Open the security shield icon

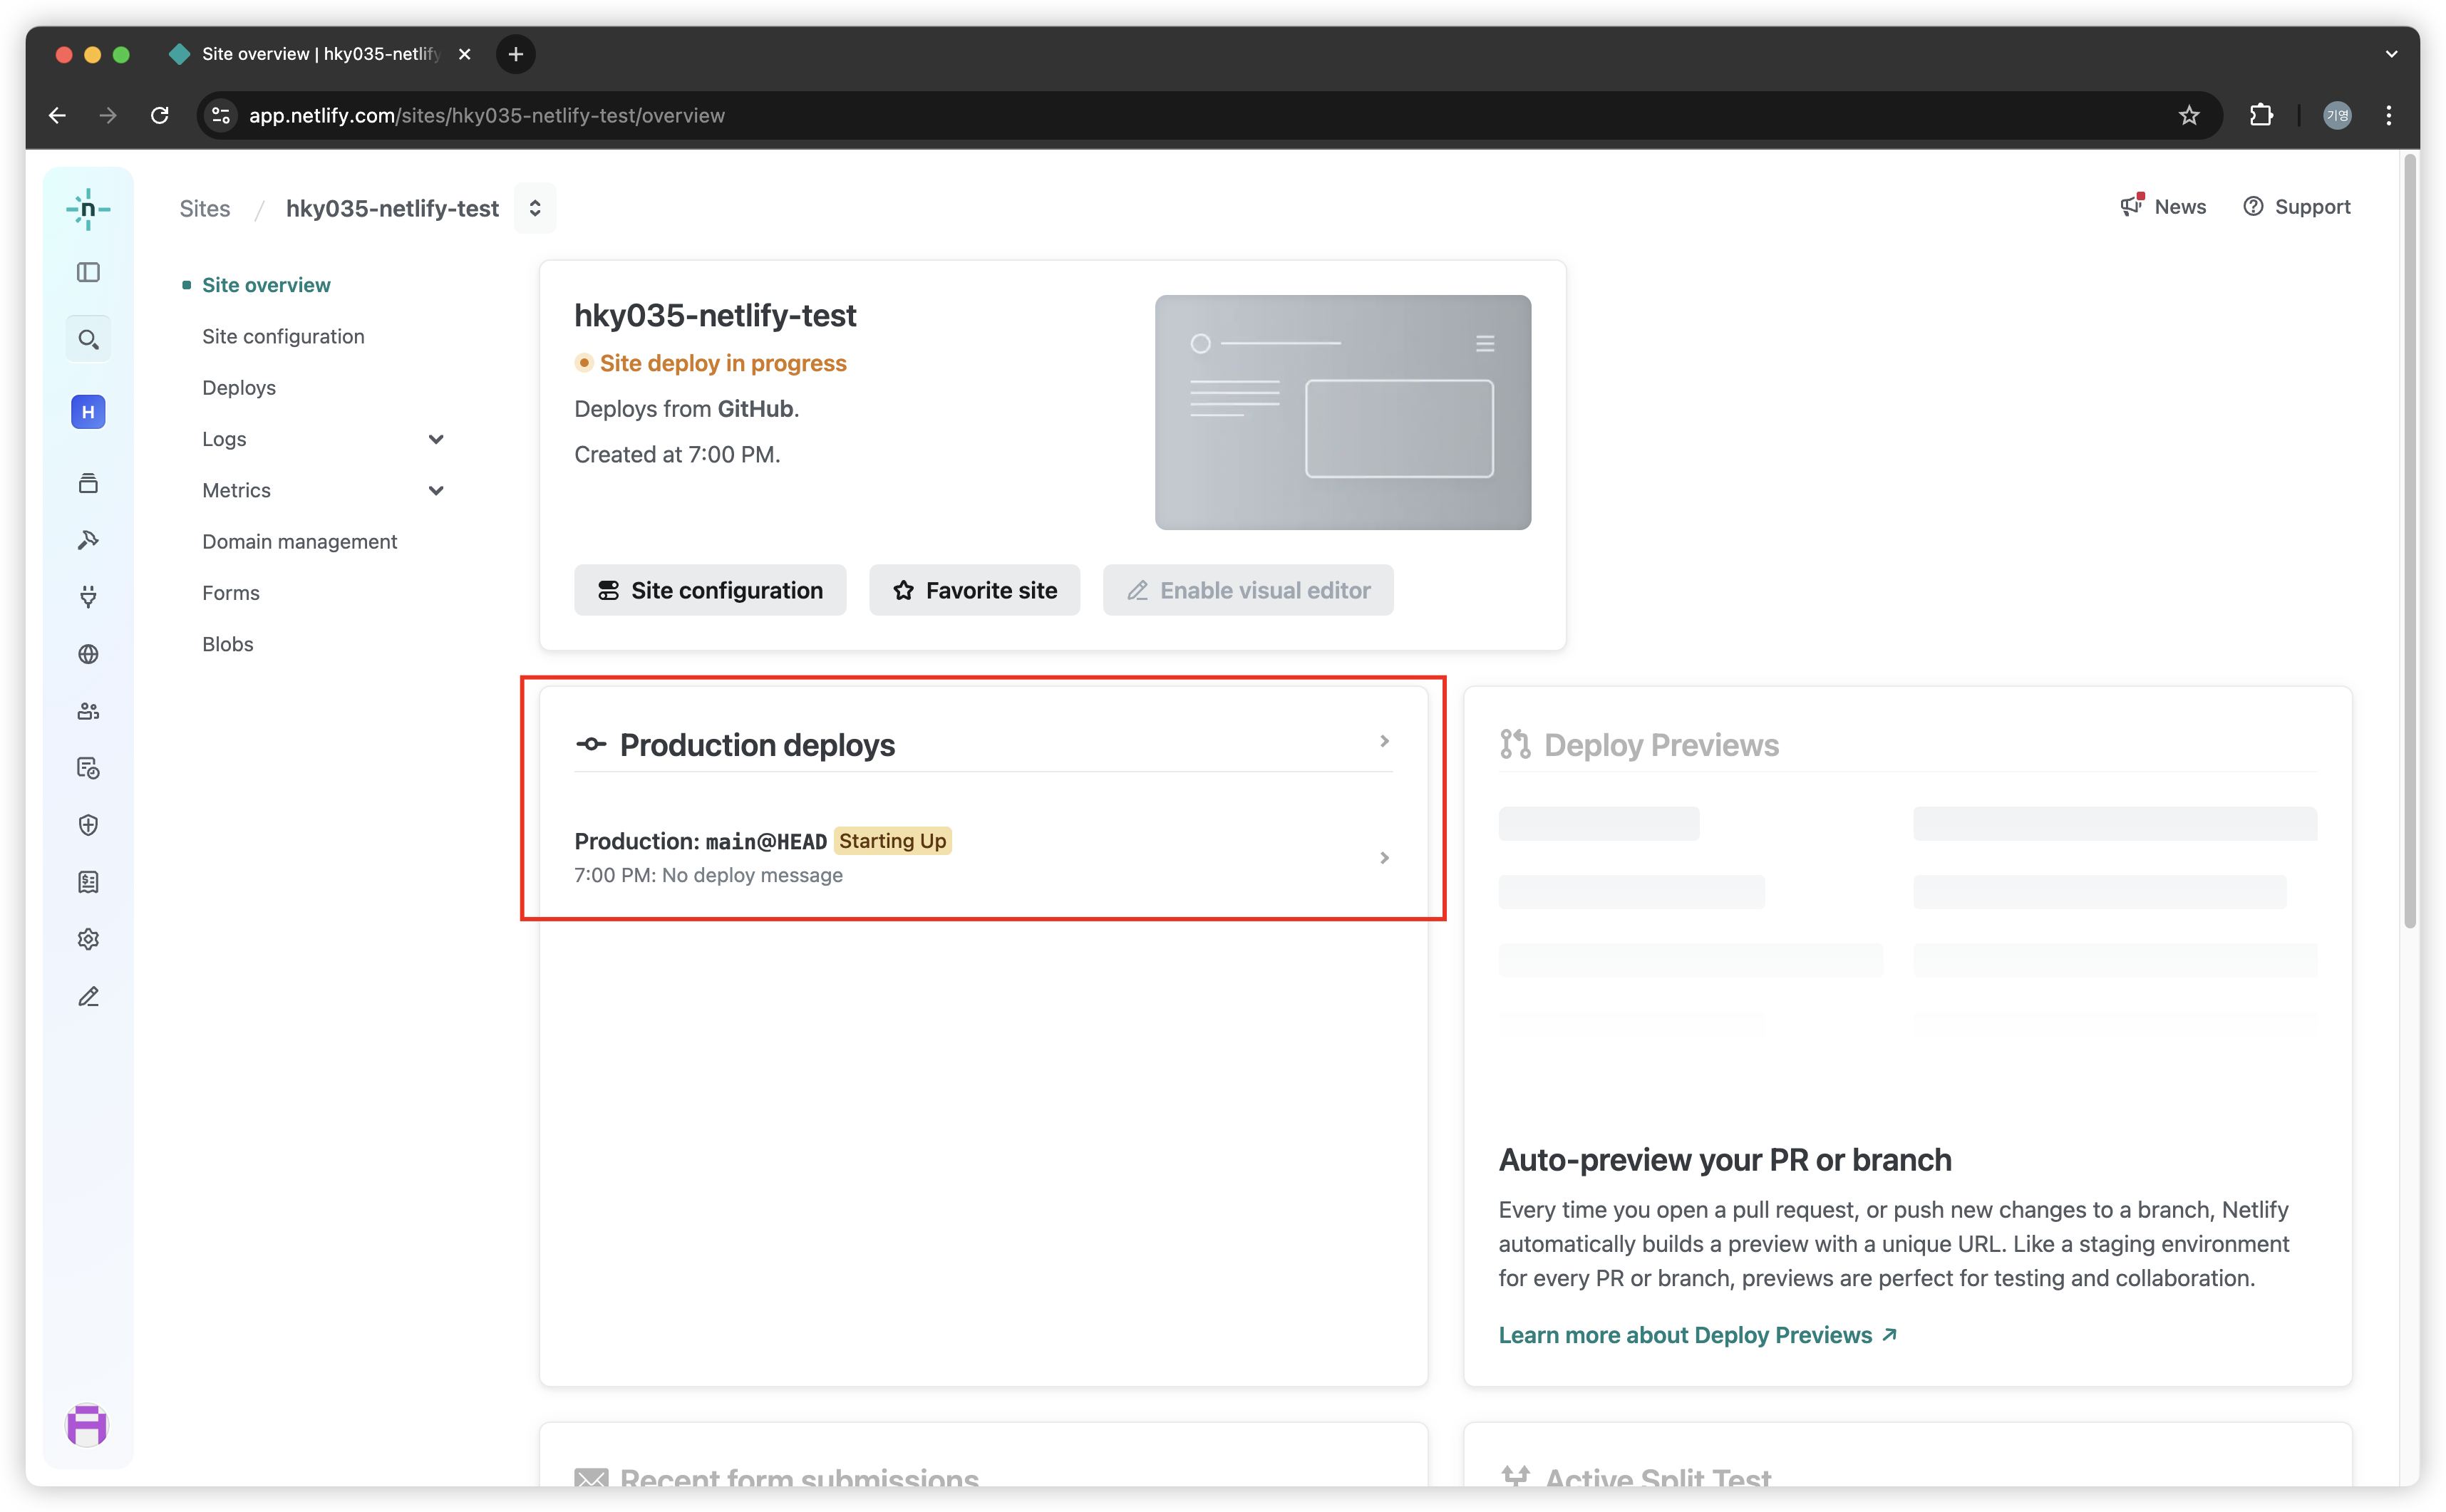(x=88, y=825)
